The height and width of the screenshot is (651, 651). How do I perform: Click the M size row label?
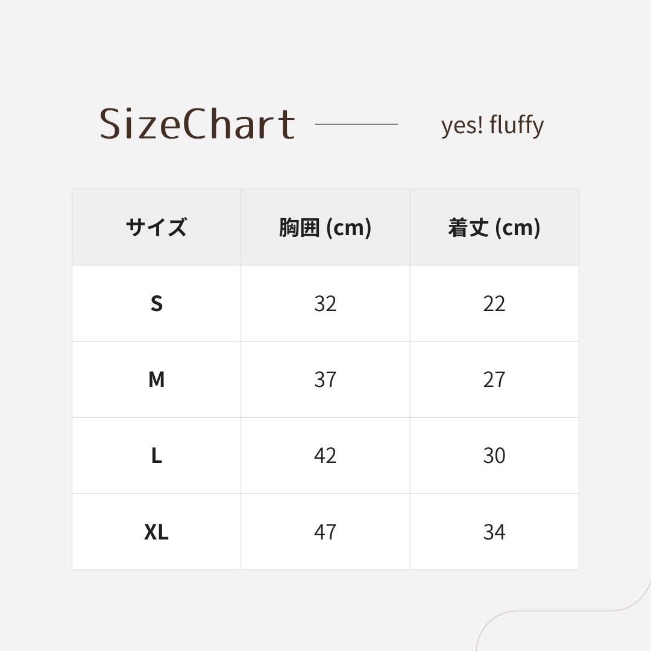pos(156,379)
